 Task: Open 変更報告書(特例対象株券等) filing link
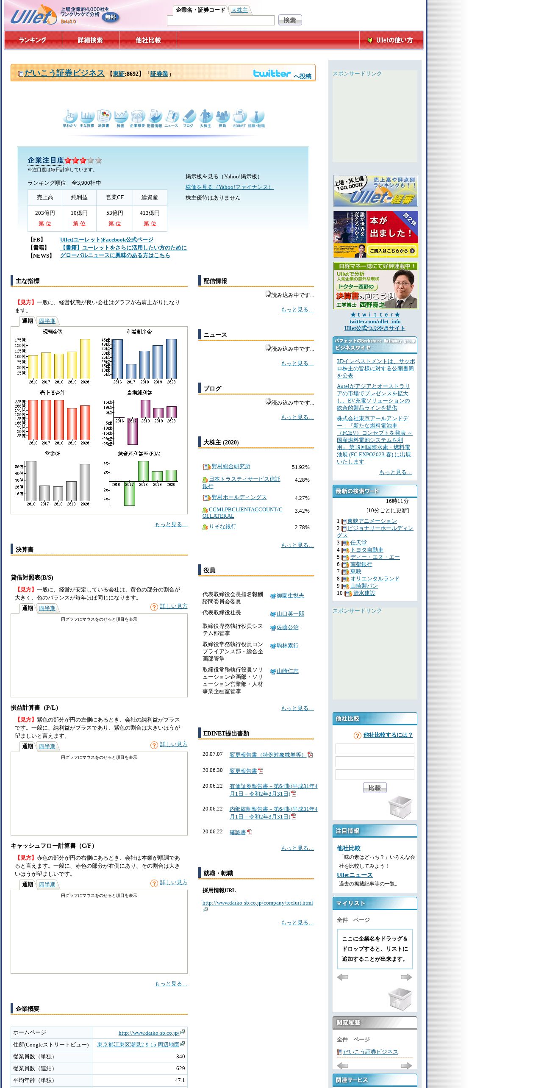tap(268, 755)
